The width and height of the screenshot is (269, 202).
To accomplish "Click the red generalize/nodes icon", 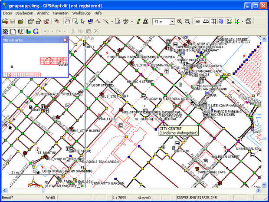I will 57,21.
